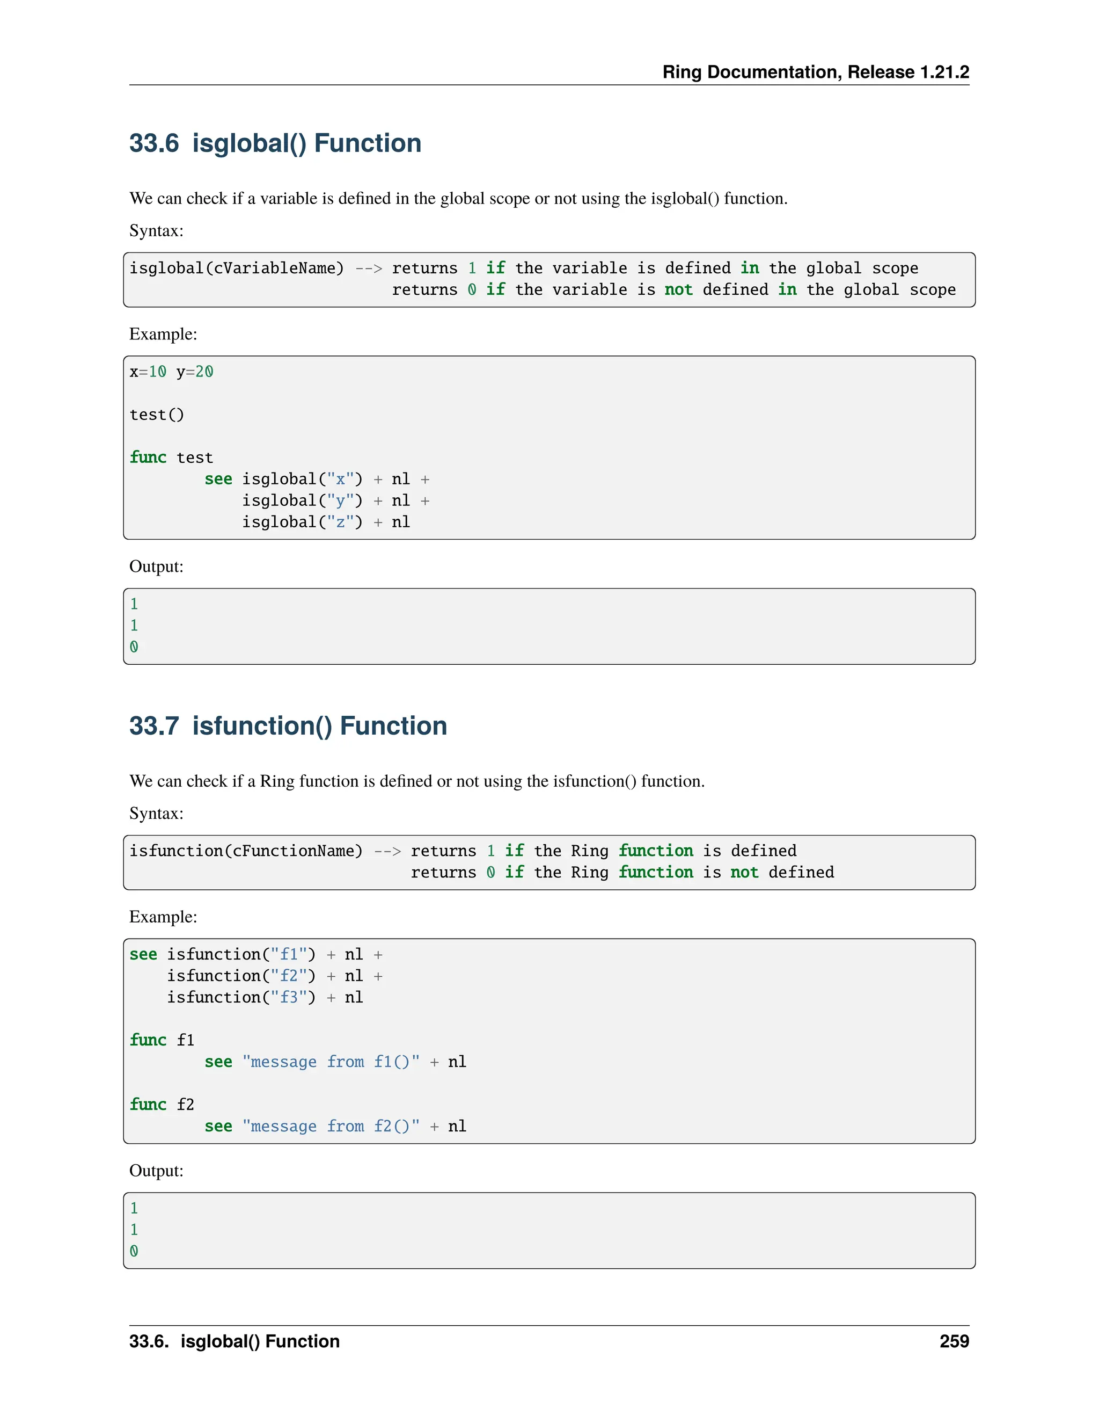Viewport: 1099px width, 1423px height.
Task: Click the "func test" definition line
Action: tap(171, 458)
